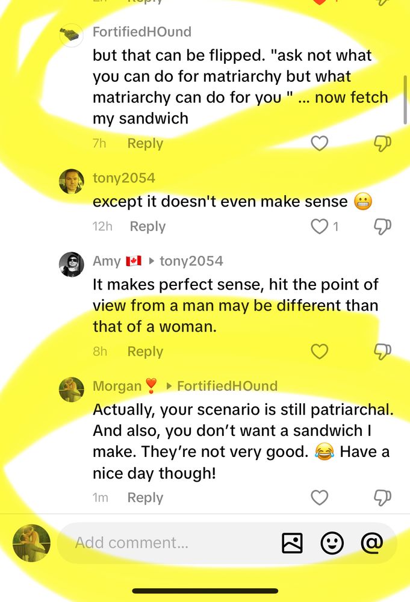The width and height of the screenshot is (410, 602).
Task: Like Amy's comment heart
Action: coord(320,351)
